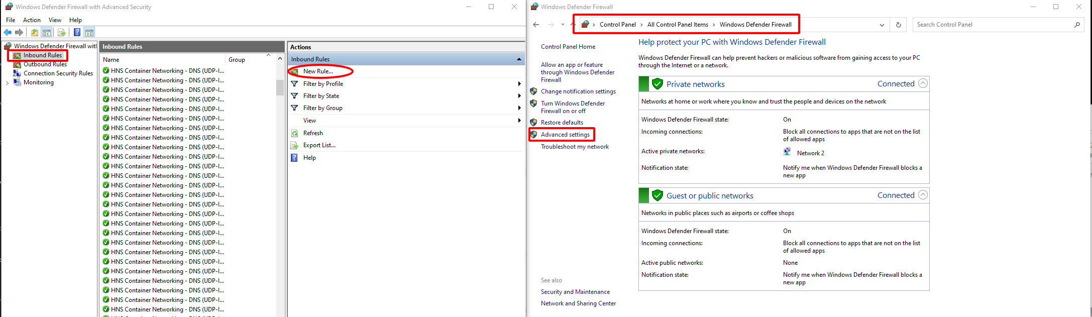Click the gray Forward arrow in Advanced Security toolbar
This screenshot has width=1092, height=317.
(19, 33)
